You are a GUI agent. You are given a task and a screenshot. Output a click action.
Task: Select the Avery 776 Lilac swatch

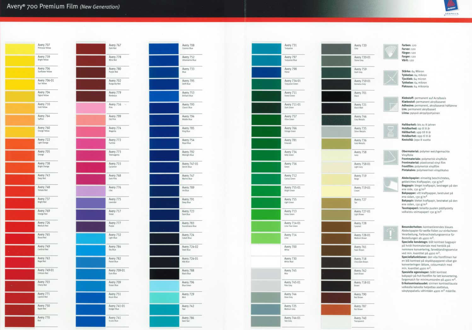point(91,191)
